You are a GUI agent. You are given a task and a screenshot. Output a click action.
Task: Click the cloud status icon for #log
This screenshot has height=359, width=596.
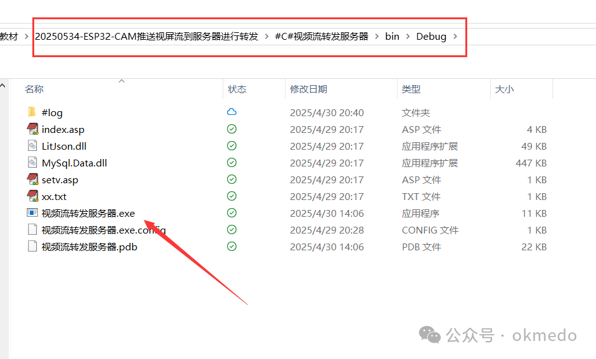click(x=231, y=112)
